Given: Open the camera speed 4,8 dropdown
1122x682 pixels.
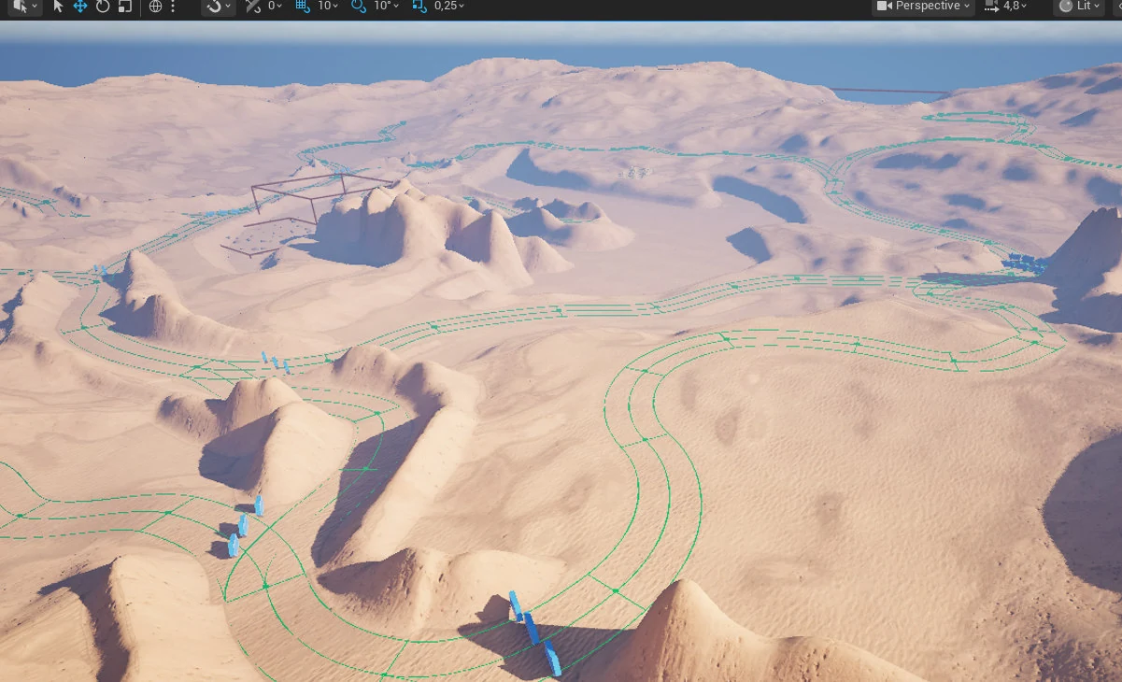Looking at the screenshot, I should (x=1006, y=7).
